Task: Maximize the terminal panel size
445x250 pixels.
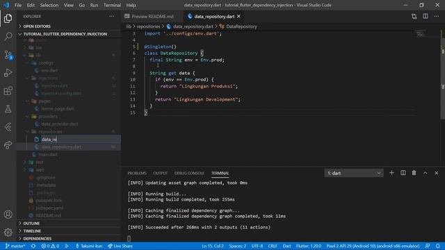Action: click(426, 173)
